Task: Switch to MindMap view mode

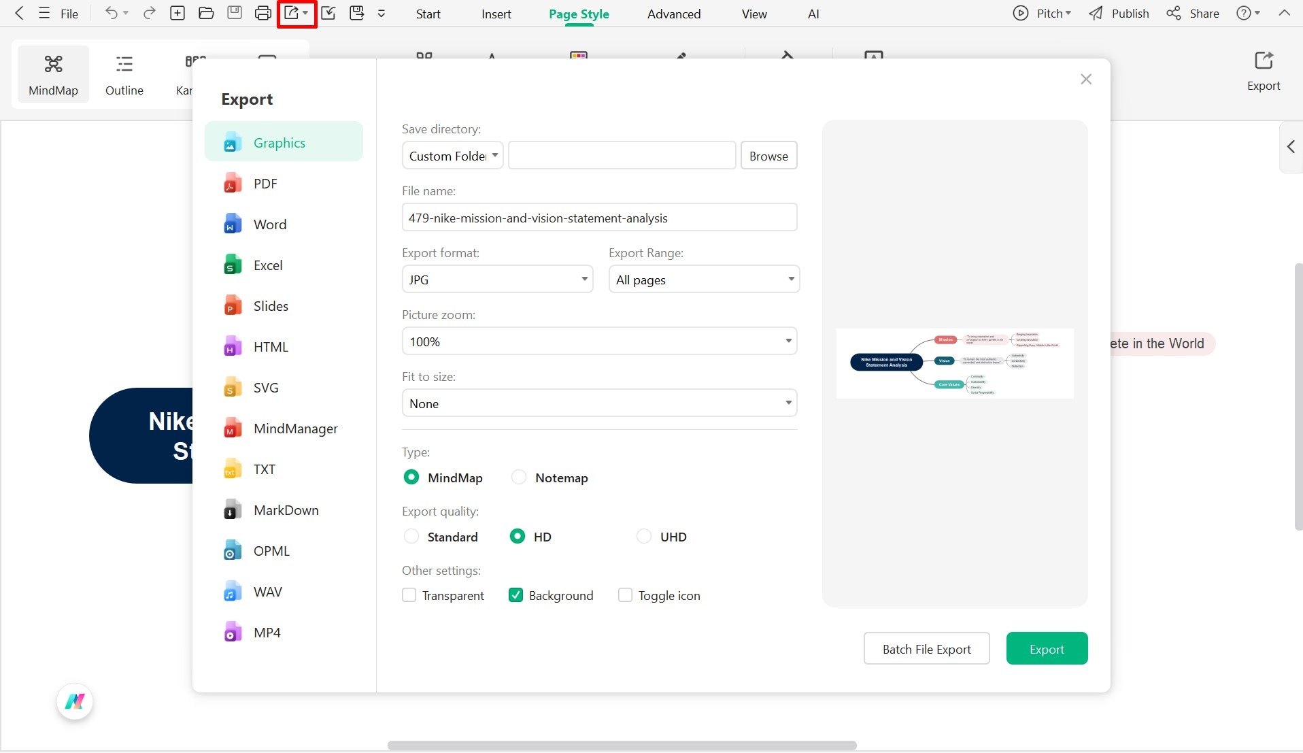Action: click(53, 74)
